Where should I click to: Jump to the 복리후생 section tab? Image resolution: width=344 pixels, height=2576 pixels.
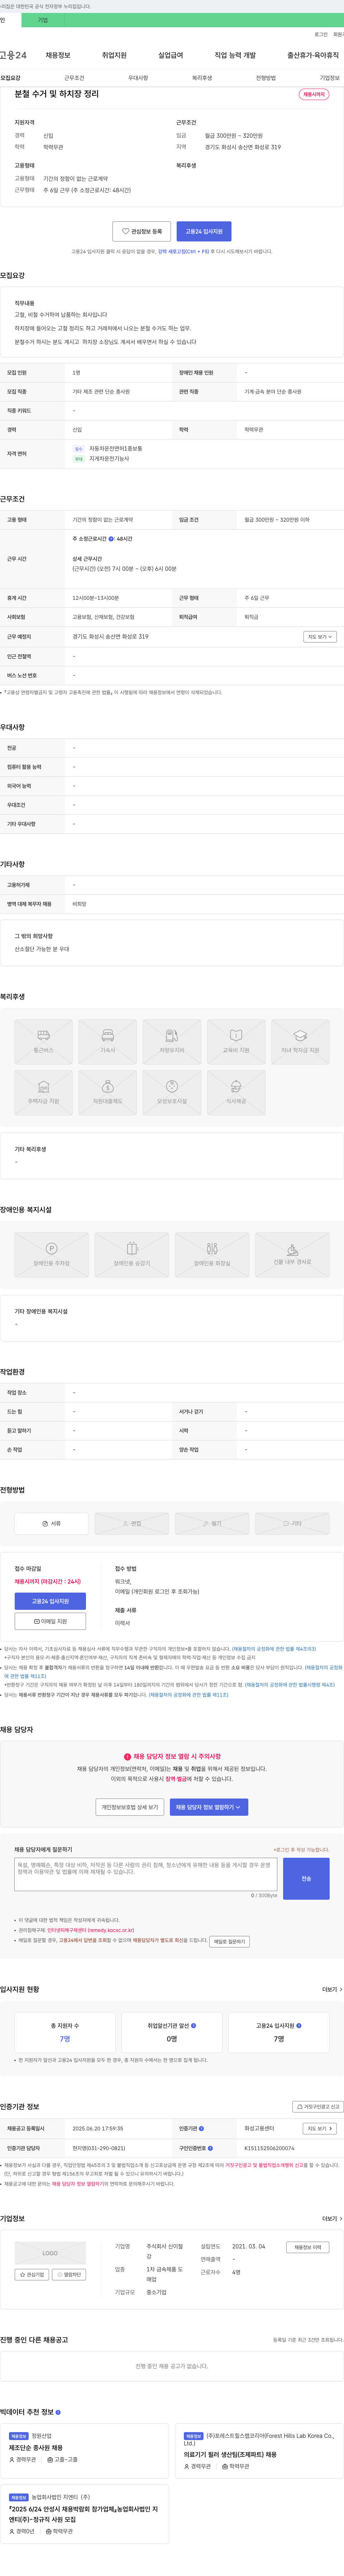tap(202, 78)
